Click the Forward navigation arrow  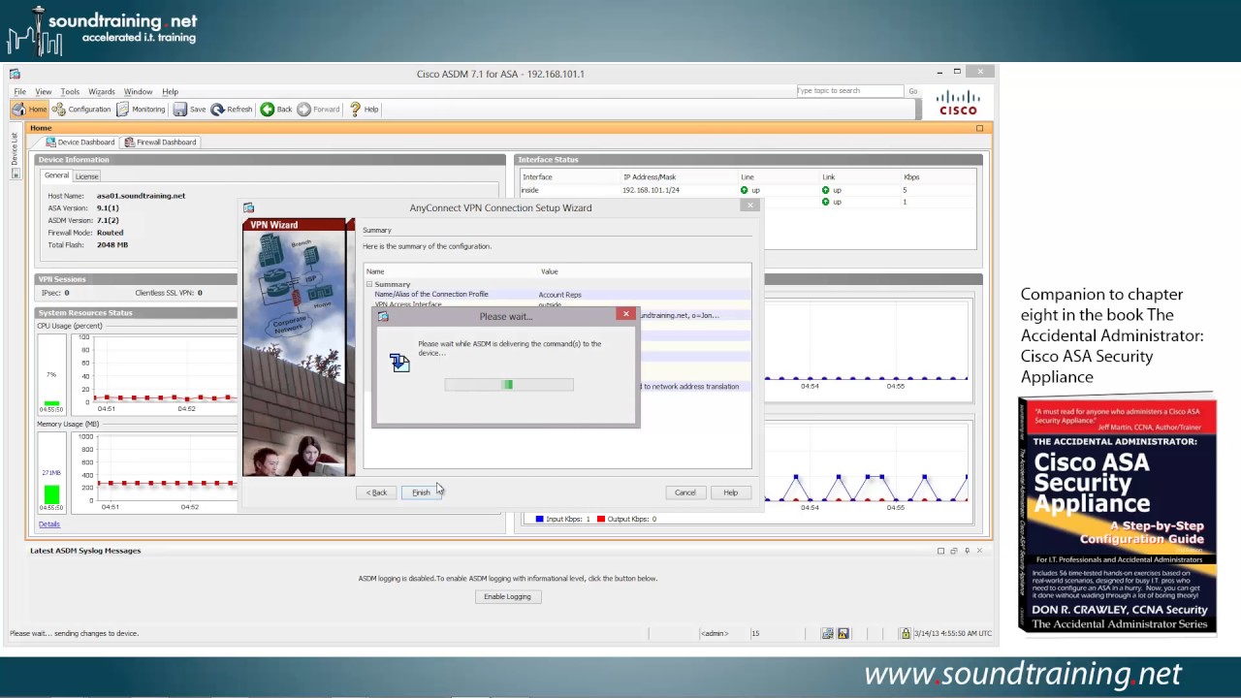[318, 110]
